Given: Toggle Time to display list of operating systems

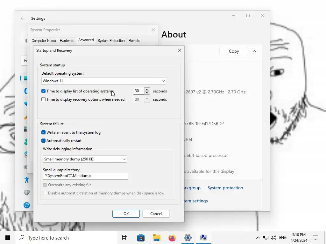Looking at the screenshot, I should pyautogui.click(x=43, y=91).
